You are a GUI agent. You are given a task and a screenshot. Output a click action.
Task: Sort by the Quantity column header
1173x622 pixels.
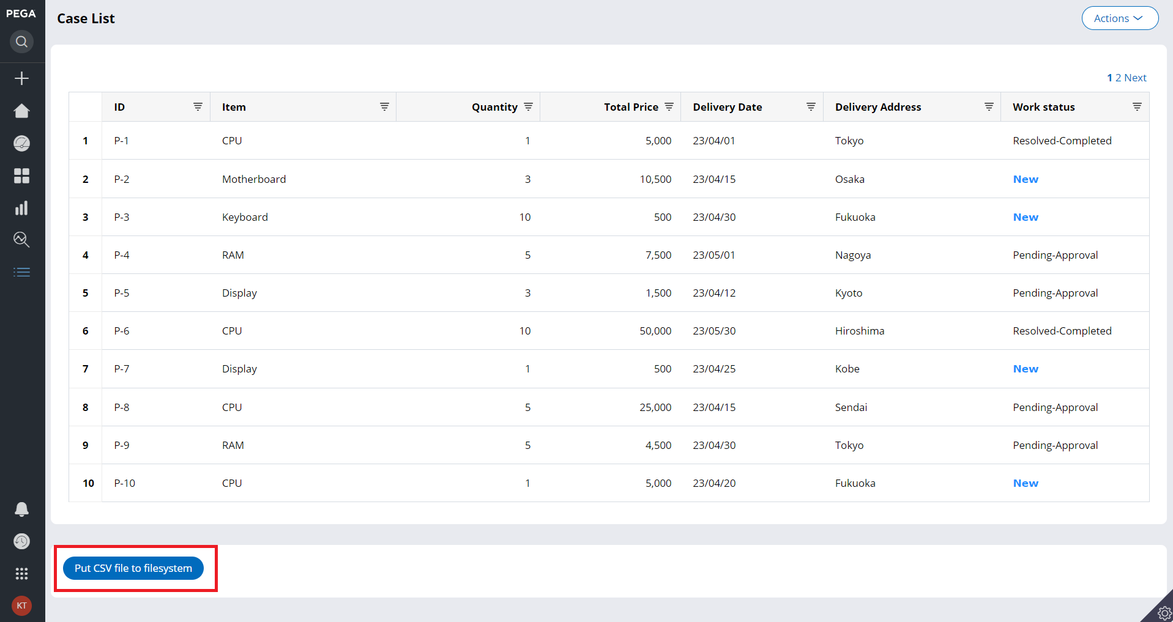[x=494, y=107]
